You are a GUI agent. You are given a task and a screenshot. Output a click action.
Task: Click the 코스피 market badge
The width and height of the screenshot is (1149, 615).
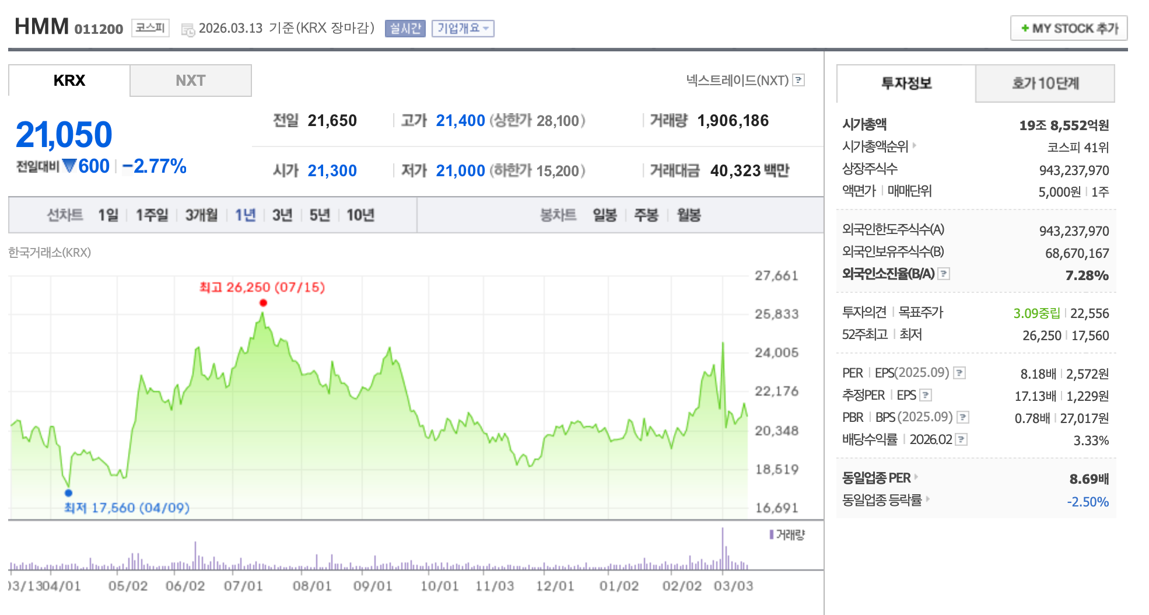pos(150,27)
